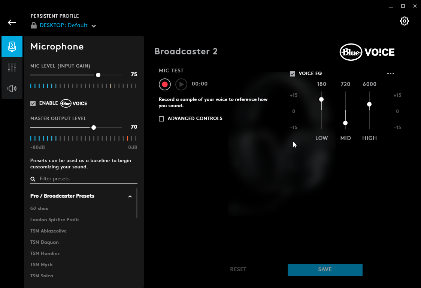This screenshot has width=421, height=288.
Task: Select the TSM Myth preset
Action: [41, 265]
